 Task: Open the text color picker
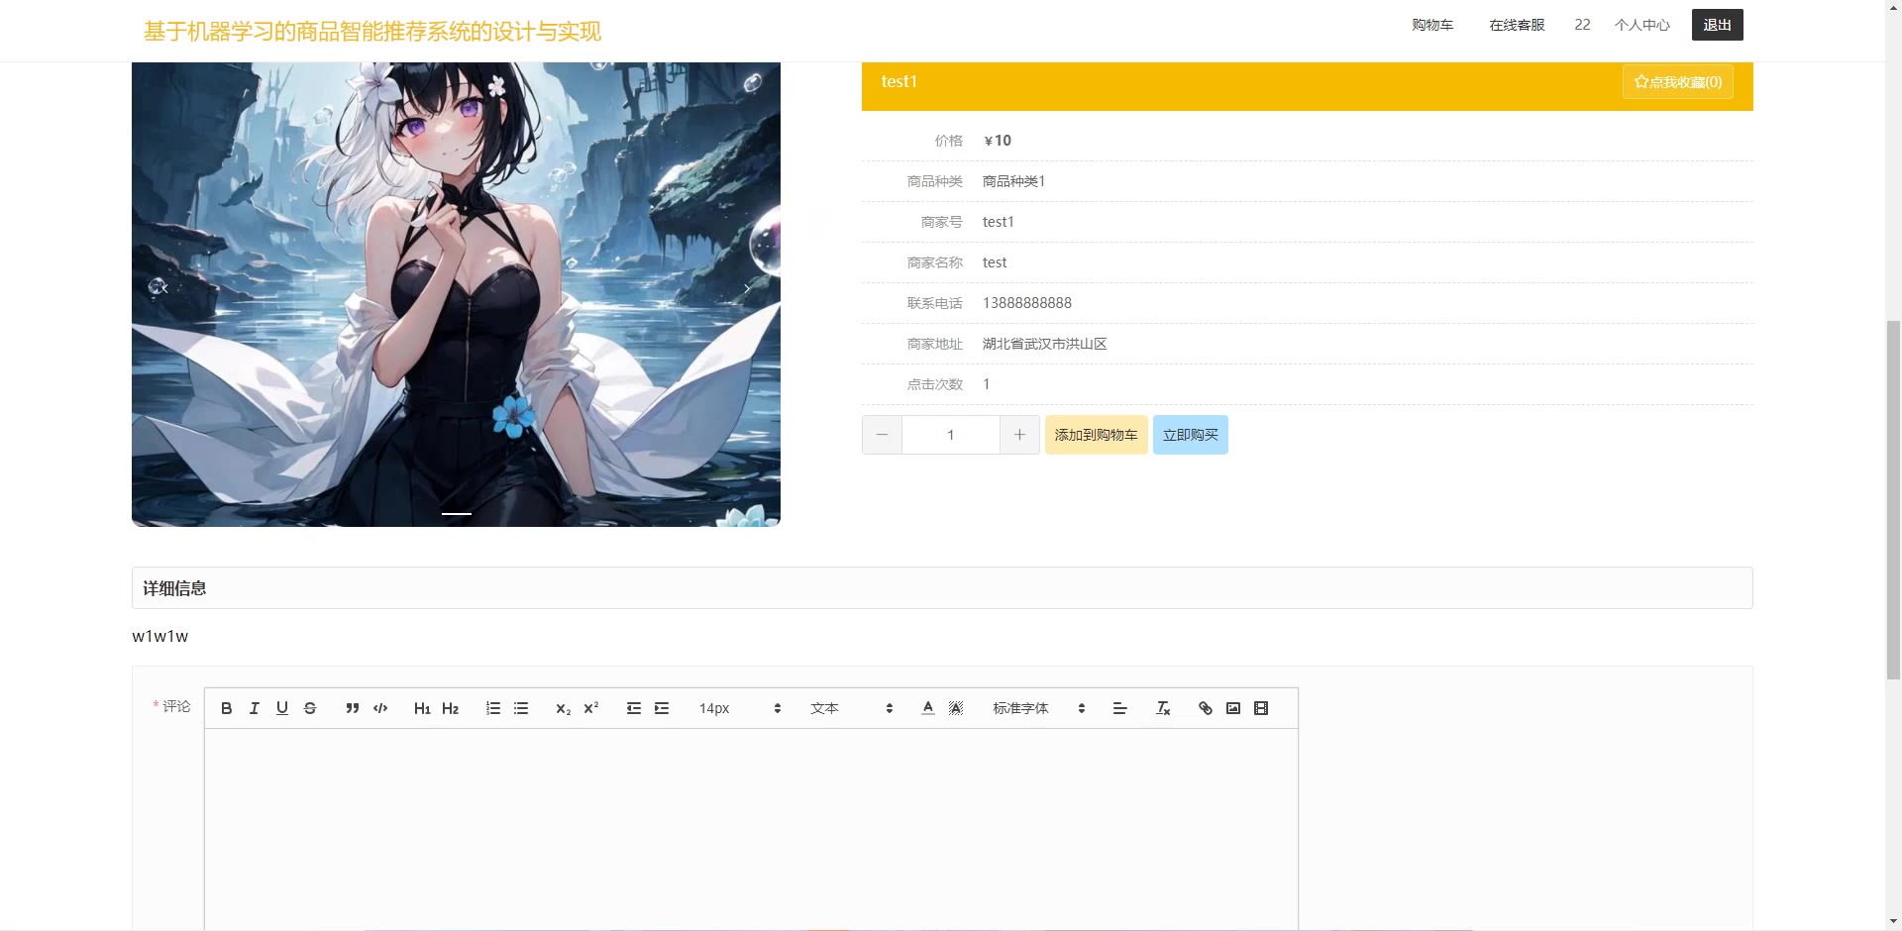pyautogui.click(x=928, y=708)
